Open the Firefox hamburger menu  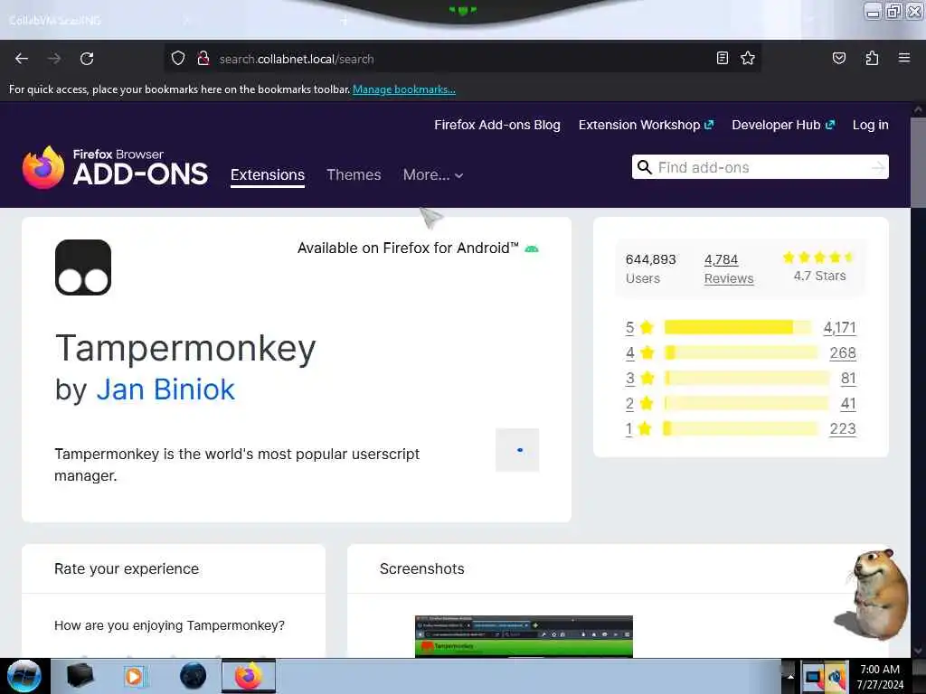[904, 58]
